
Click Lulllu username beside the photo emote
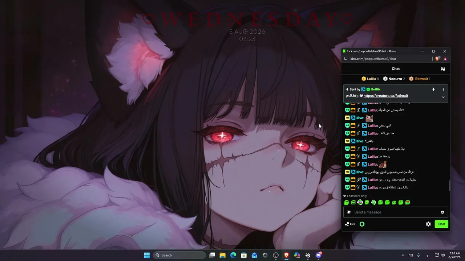coord(373,164)
